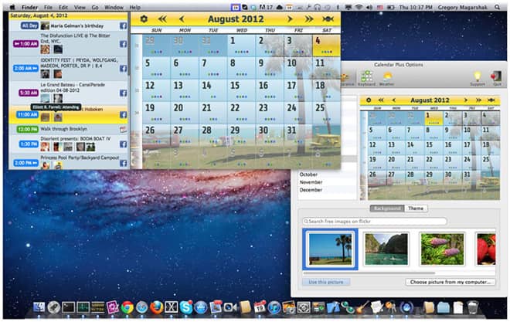Jump forward with double-arrow in large calendar
Viewport: 510px width, 322px height.
(x=308, y=19)
